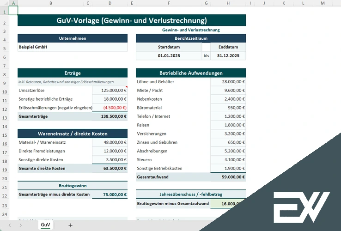
Task: Click the 'Wareneinsatz / direkte Kosten' header
Action: click(x=73, y=134)
